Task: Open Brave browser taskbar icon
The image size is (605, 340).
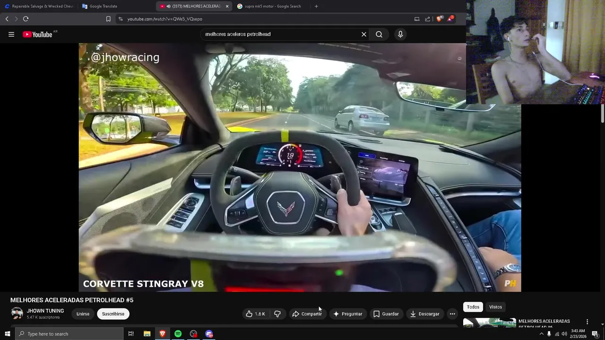Action: coord(163,334)
